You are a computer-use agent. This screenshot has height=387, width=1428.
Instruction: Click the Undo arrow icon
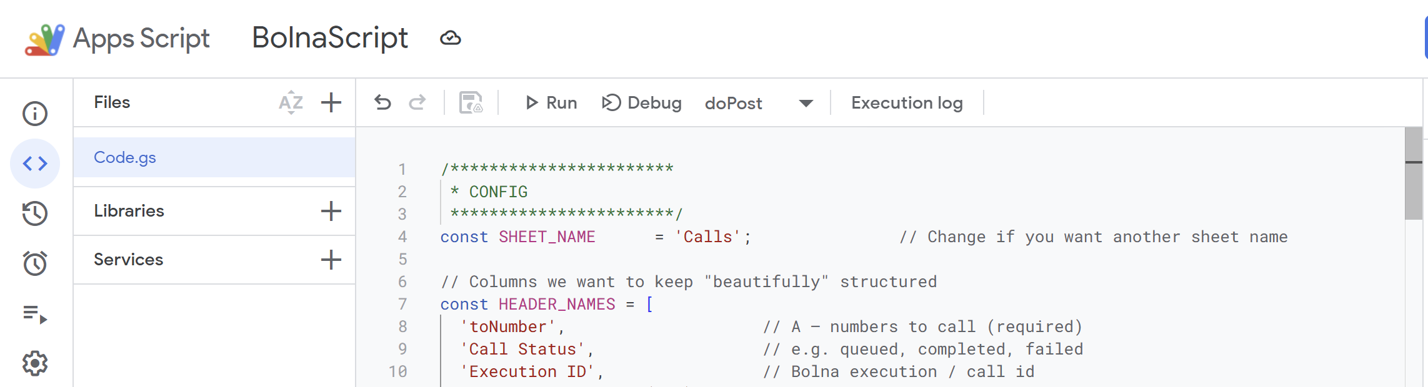tap(382, 102)
